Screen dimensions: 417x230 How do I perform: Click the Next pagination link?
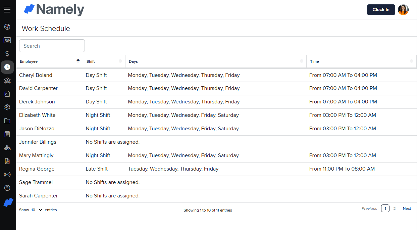[x=407, y=209]
